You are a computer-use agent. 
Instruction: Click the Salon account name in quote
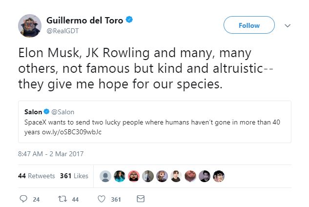click(33, 112)
